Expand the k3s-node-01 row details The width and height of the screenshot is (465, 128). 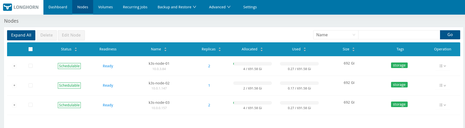pyautogui.click(x=14, y=66)
